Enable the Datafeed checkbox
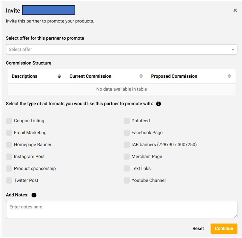 point(127,121)
